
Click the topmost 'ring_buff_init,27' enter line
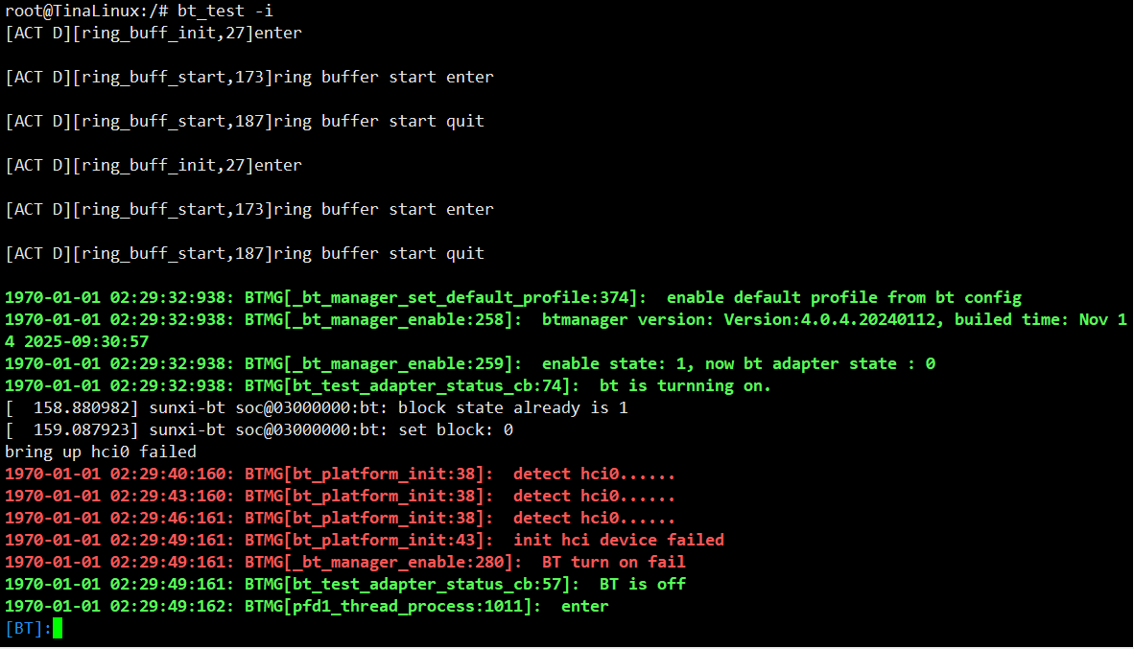coord(154,33)
